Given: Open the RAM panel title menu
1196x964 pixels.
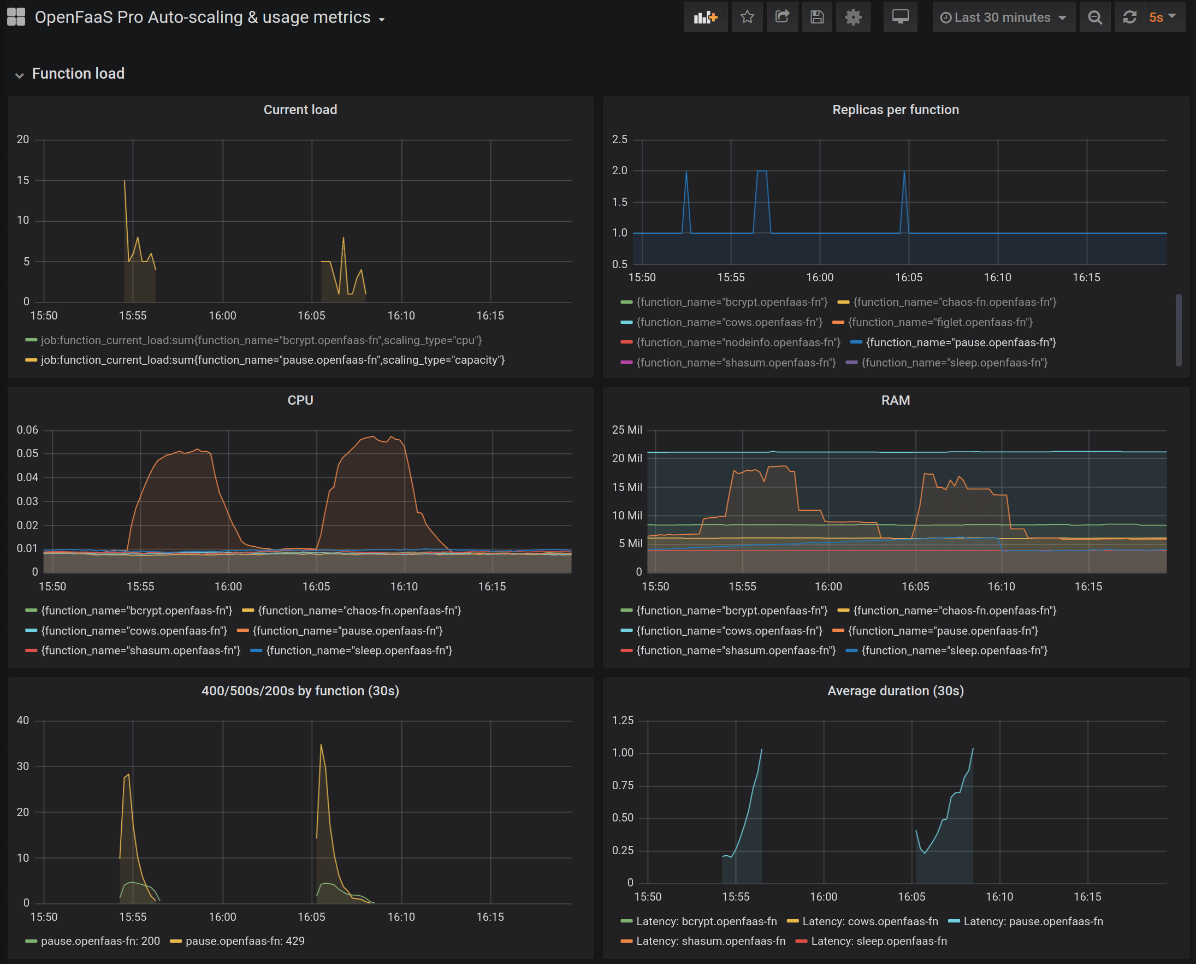Looking at the screenshot, I should [x=895, y=400].
